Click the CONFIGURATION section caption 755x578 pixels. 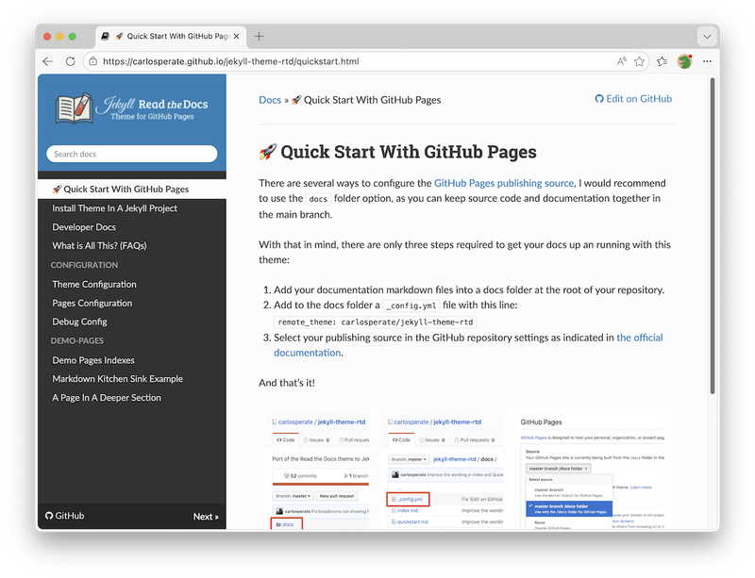(84, 265)
